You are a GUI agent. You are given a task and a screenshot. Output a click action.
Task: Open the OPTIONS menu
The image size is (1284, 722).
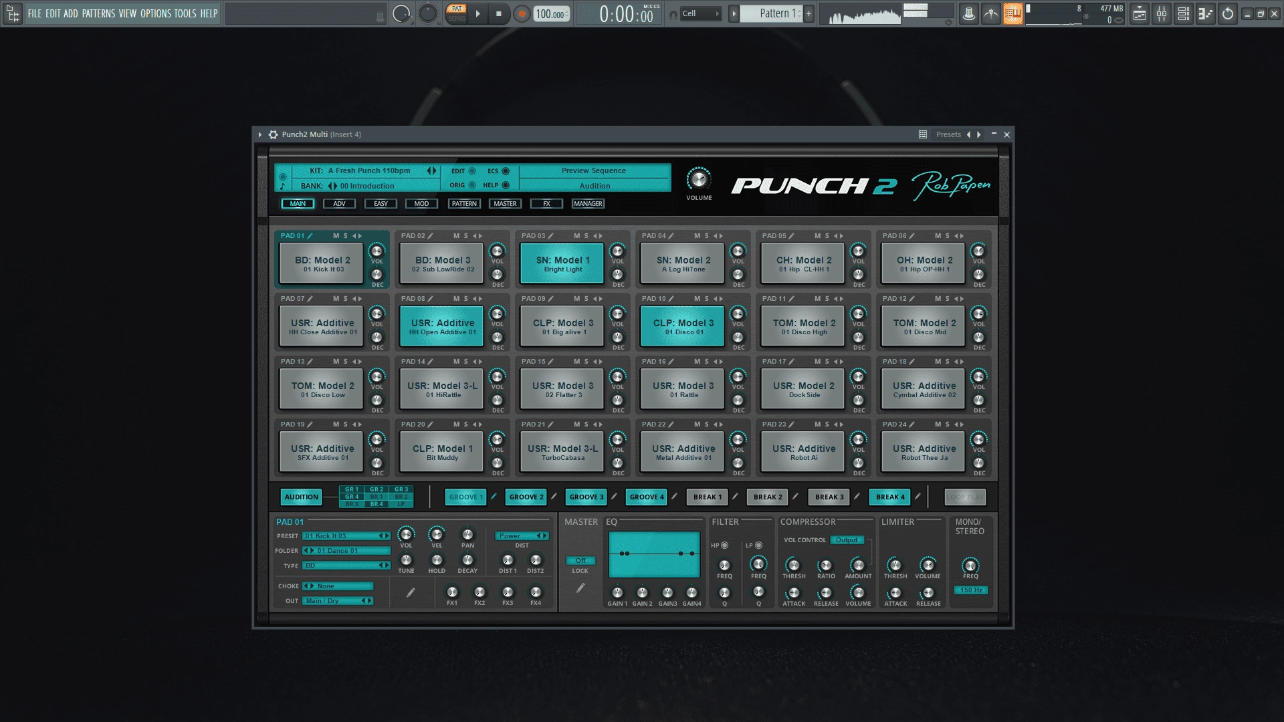pyautogui.click(x=156, y=13)
